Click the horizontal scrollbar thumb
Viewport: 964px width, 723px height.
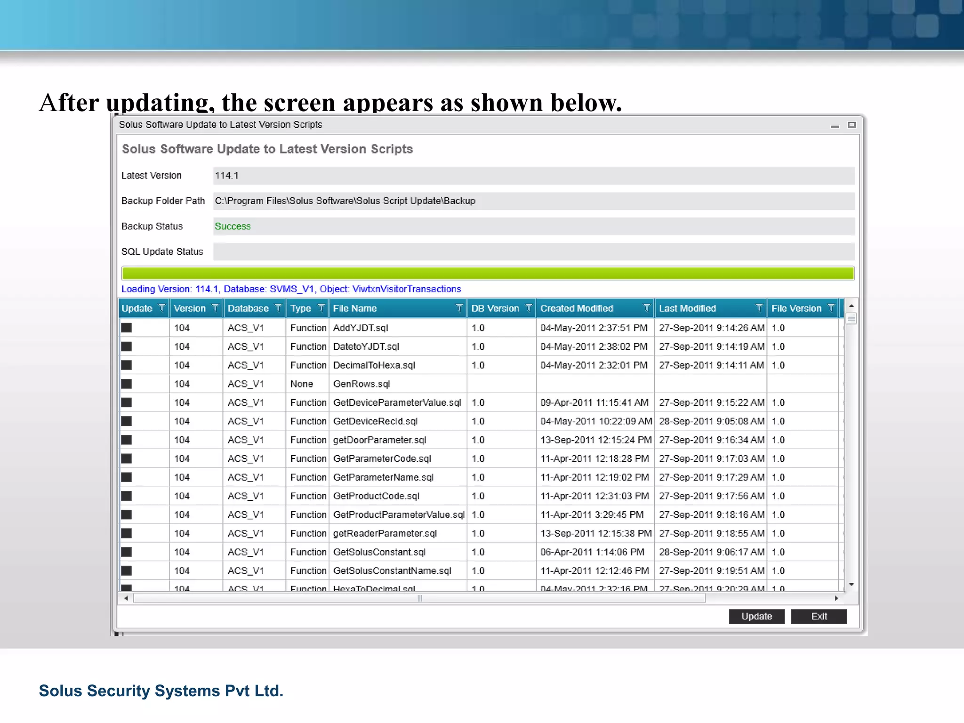coord(419,598)
